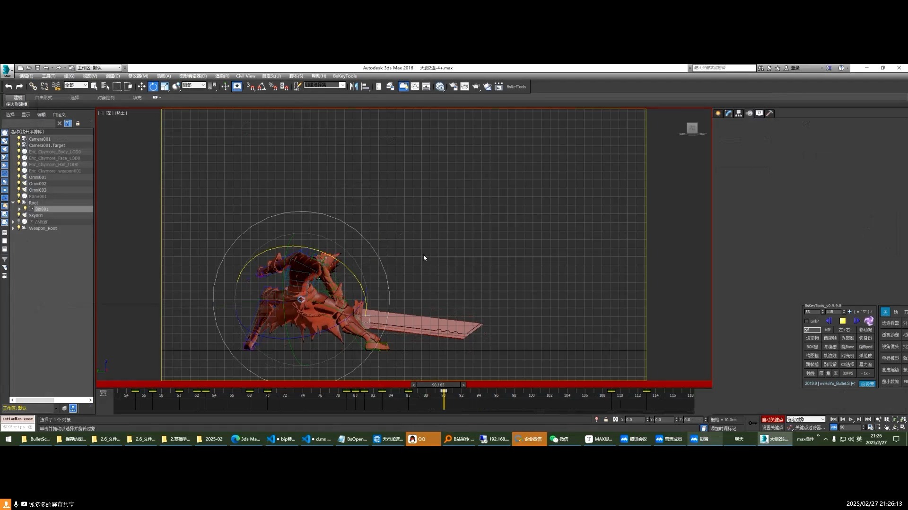This screenshot has width=908, height=510.
Task: Click the 轨迹线 button in BsKeyTools
Action: [x=829, y=356]
